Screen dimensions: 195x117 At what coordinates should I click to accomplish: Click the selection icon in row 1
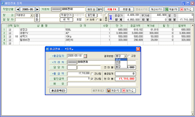(10, 29)
